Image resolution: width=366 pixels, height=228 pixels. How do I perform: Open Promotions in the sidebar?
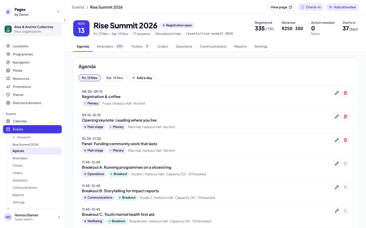coord(32,87)
